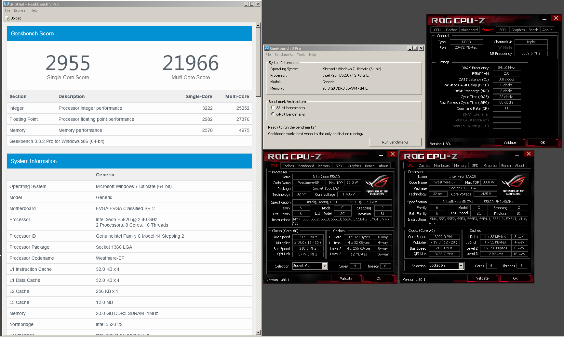Open Bench tab in Memory CPU-Z window
The width and height of the screenshot is (564, 337).
533,30
